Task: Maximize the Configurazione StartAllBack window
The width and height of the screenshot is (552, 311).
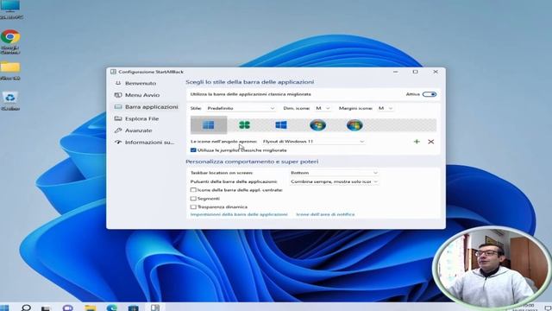Action: tap(416, 72)
